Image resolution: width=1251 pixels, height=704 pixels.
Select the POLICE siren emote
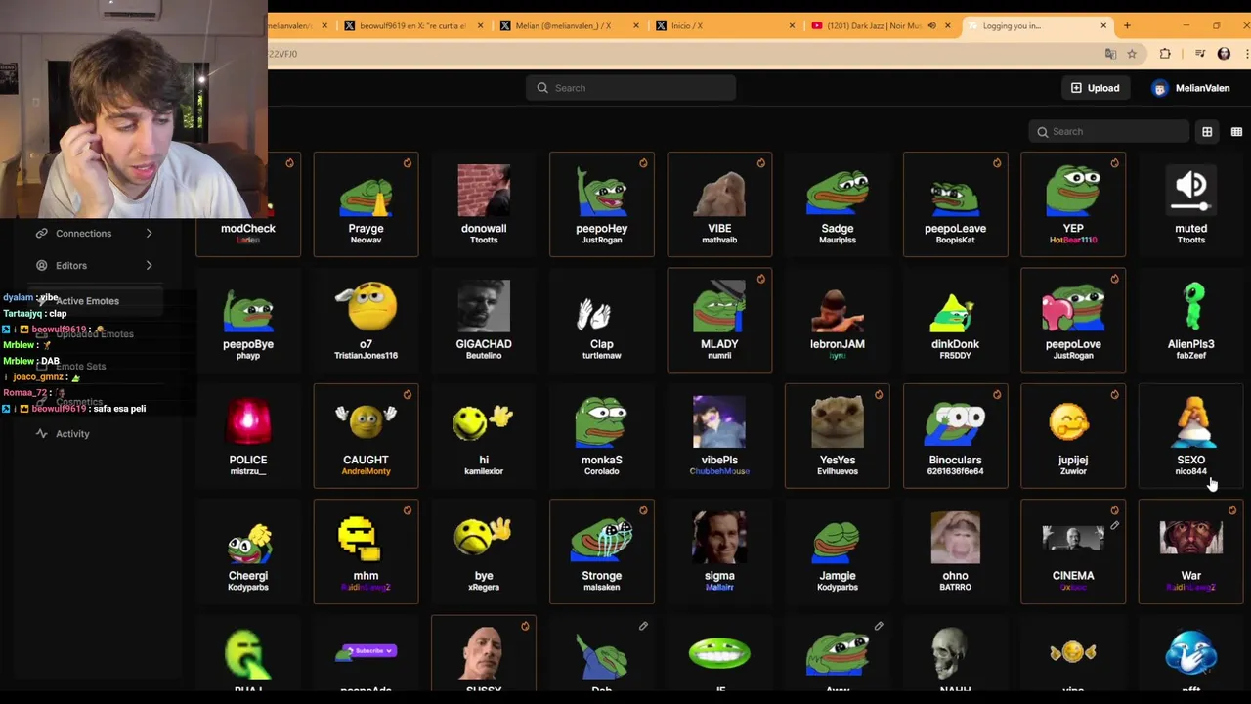[x=248, y=436]
